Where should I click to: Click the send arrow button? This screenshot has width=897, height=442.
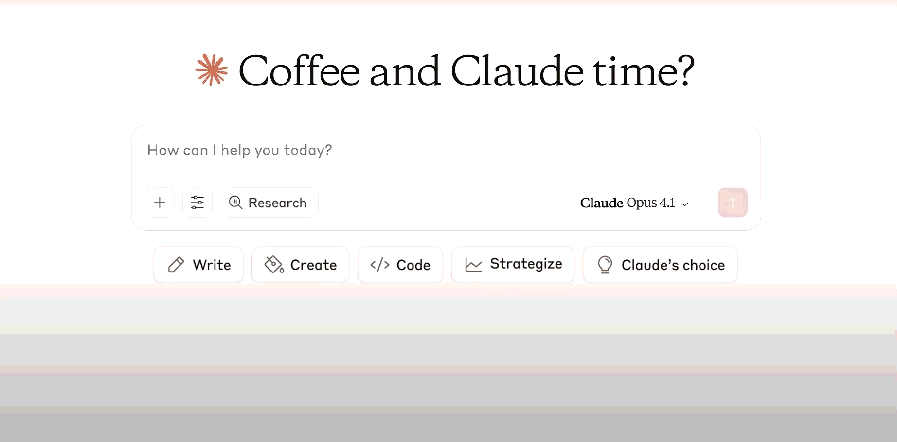[733, 203]
